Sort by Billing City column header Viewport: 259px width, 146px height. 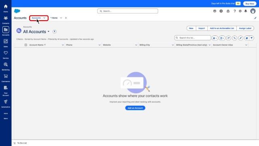pyautogui.click(x=144, y=45)
